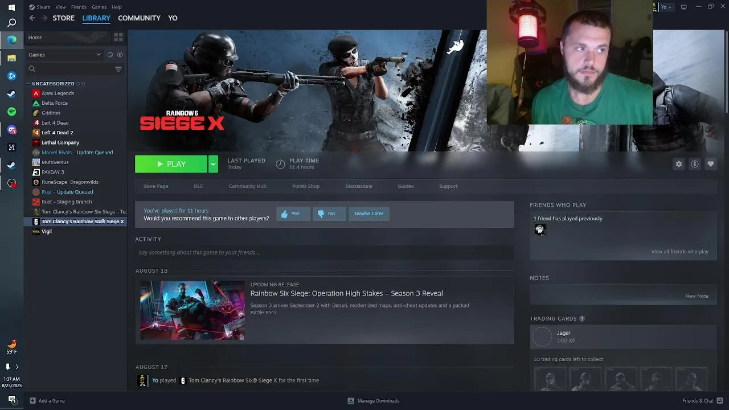This screenshot has width=729, height=410.
Task: Open Library Home button
Action: point(68,38)
